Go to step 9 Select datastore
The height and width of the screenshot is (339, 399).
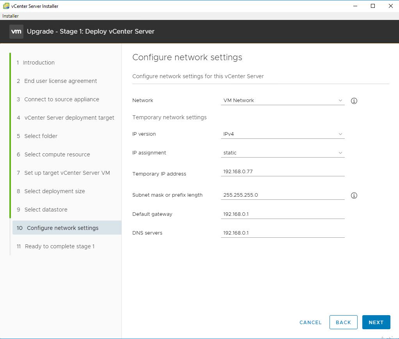42,209
